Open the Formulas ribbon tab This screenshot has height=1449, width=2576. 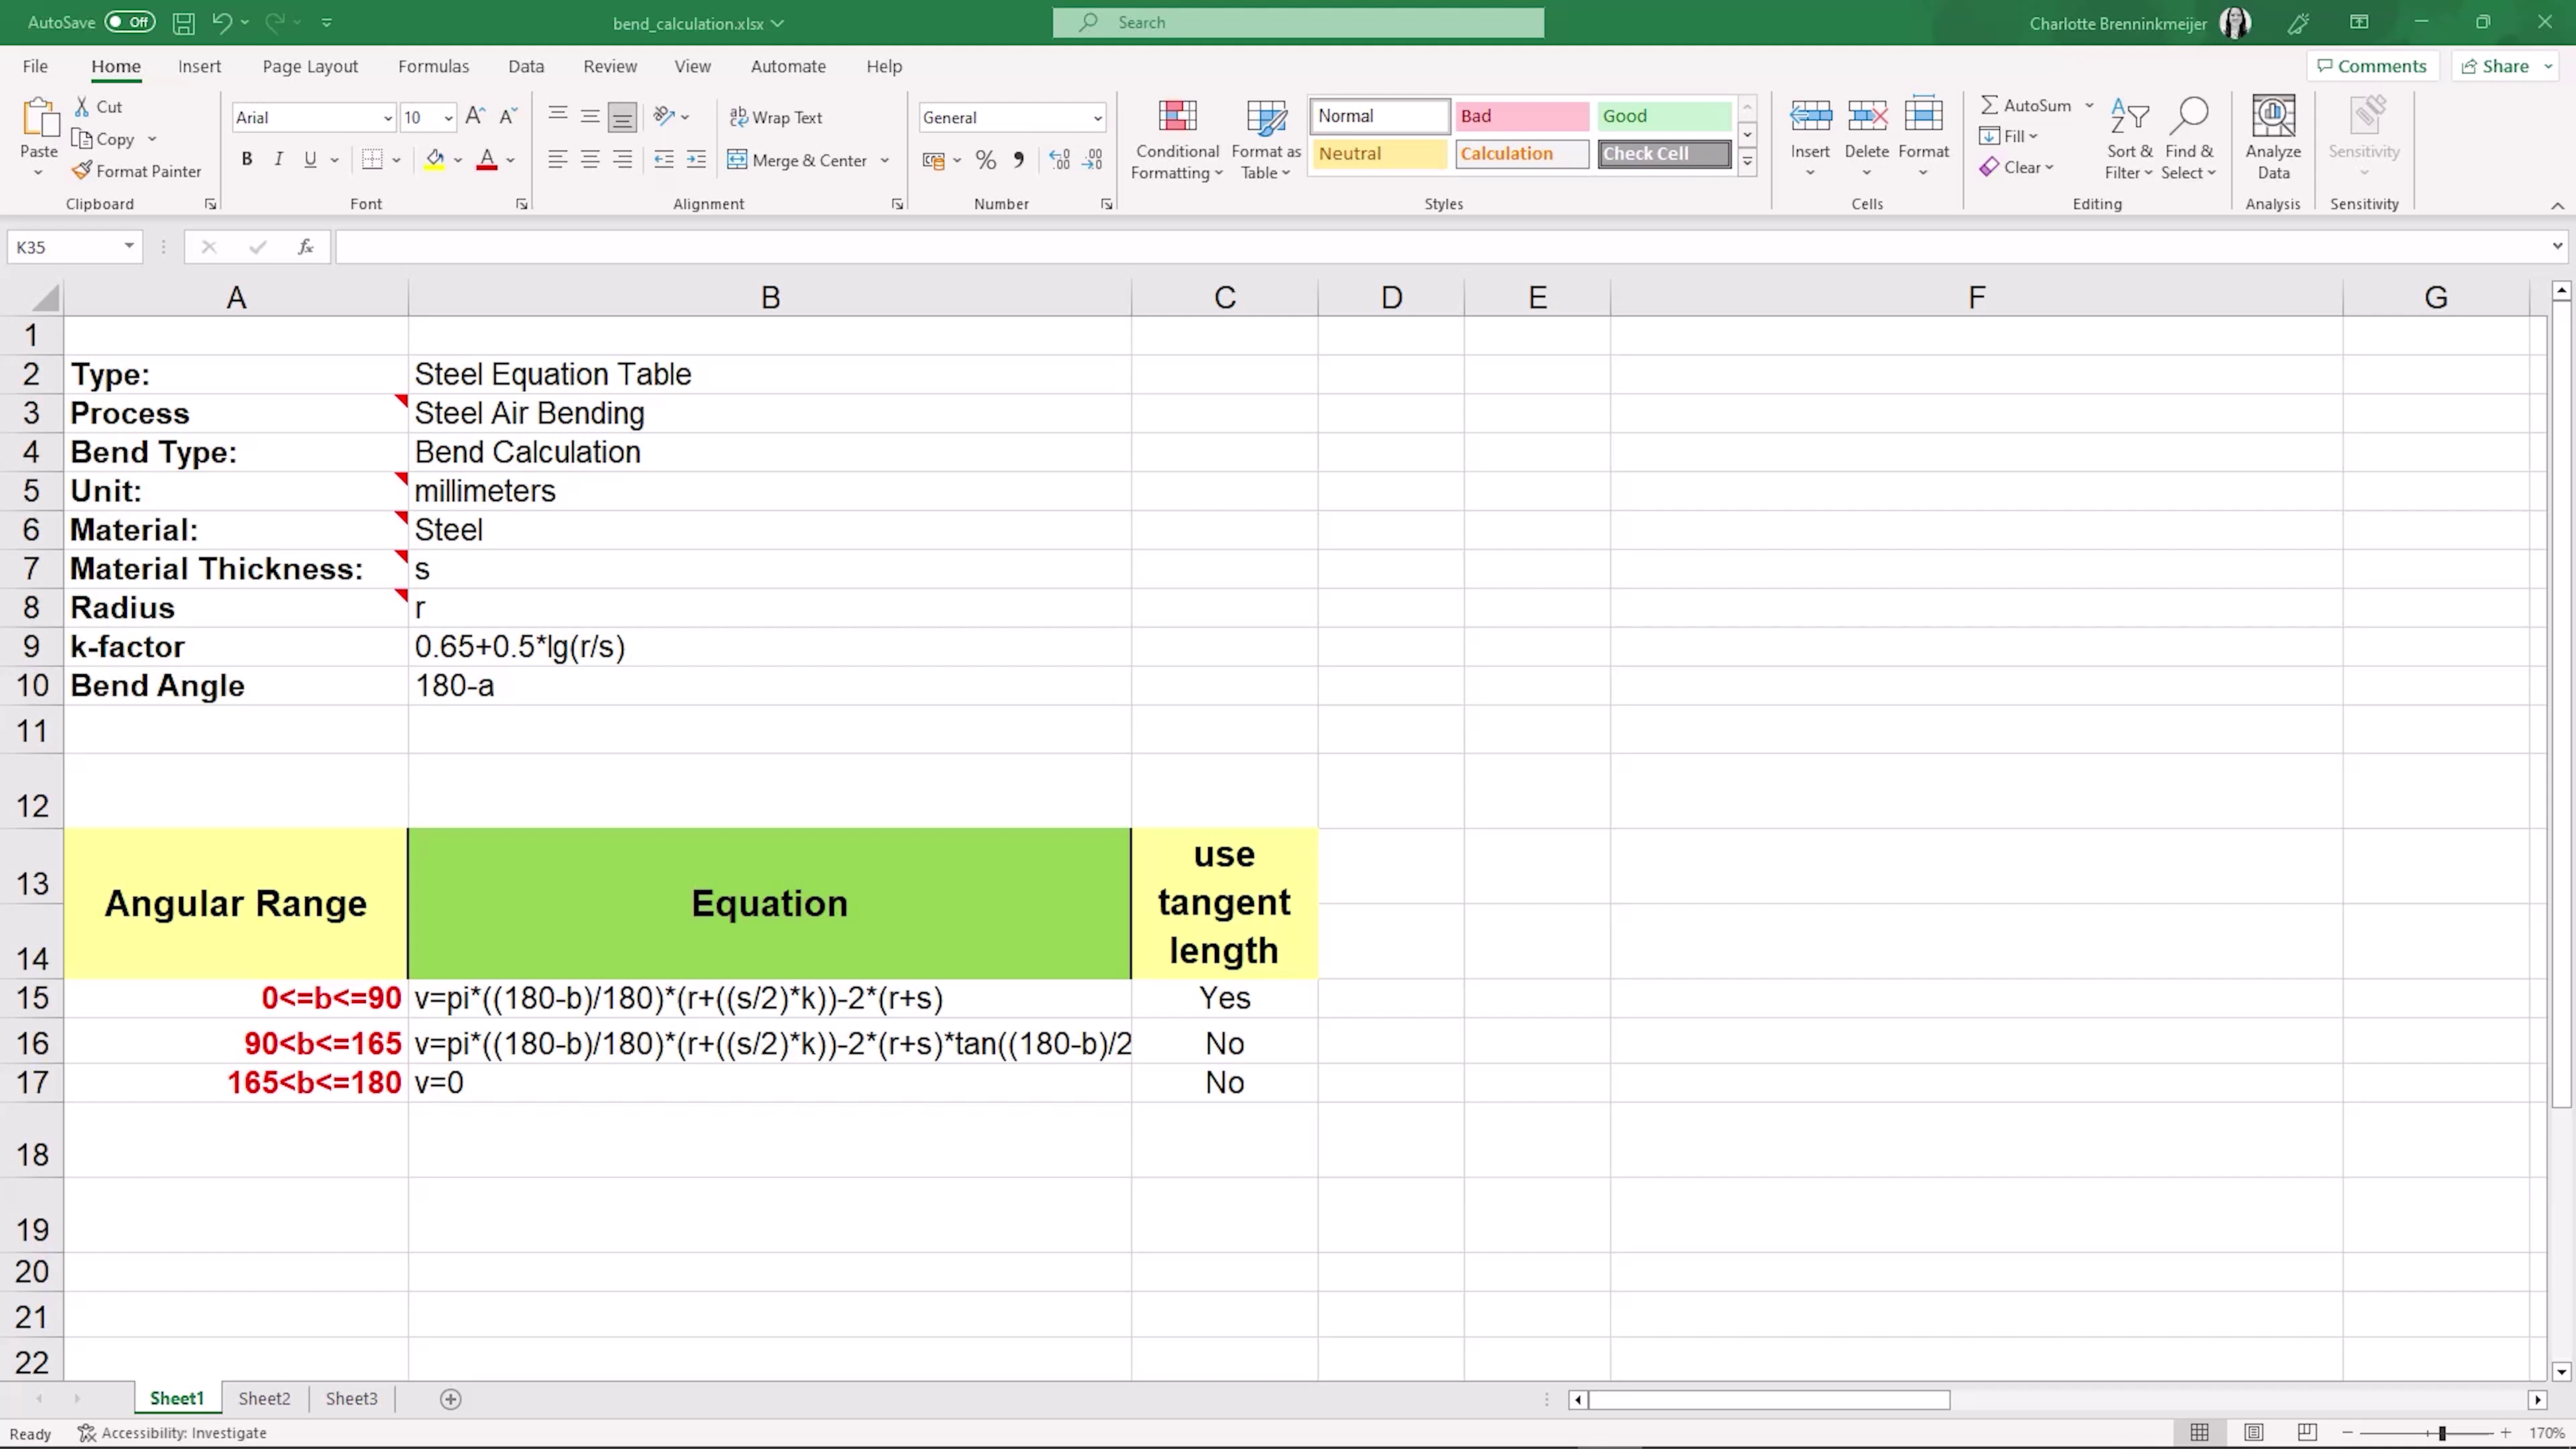(x=433, y=66)
